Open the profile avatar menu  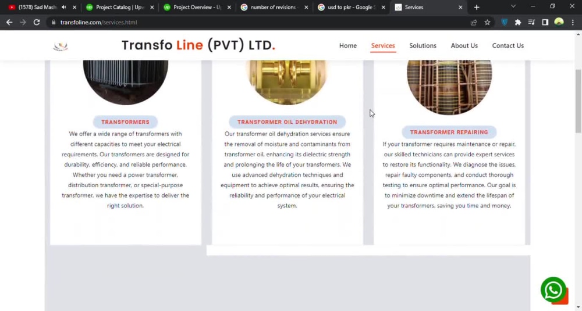[559, 22]
